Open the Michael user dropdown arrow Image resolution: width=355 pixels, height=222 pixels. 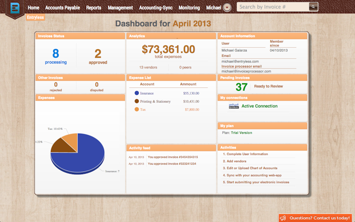point(227,7)
